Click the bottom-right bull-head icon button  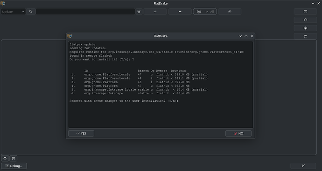click(303, 166)
